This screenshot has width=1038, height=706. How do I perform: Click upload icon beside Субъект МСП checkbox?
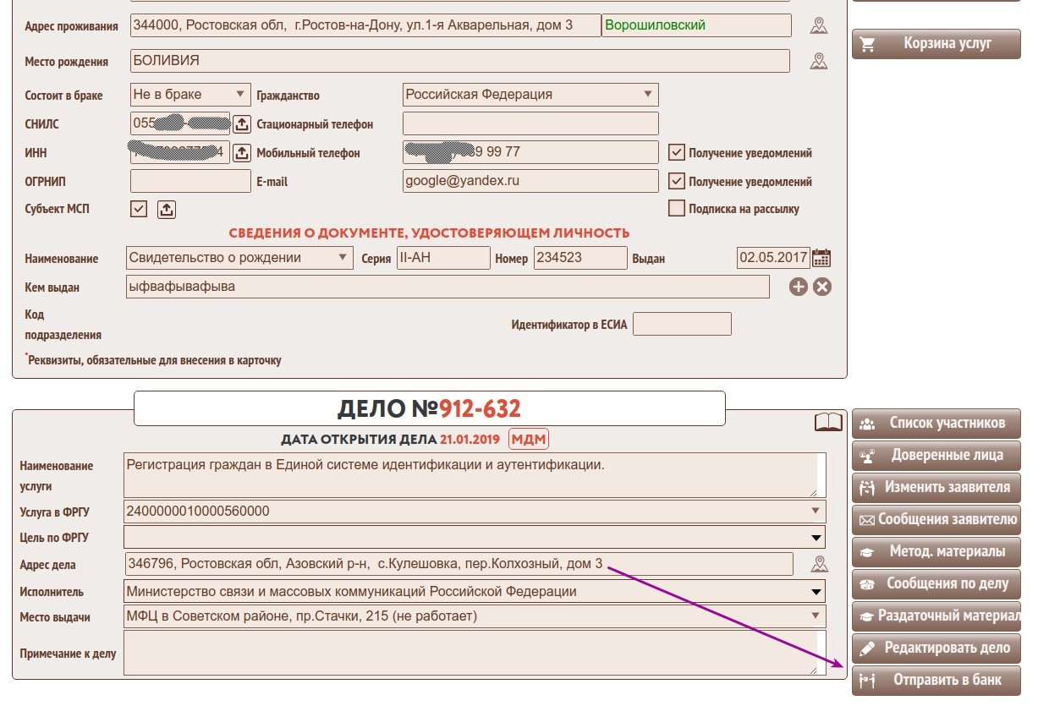click(x=167, y=209)
